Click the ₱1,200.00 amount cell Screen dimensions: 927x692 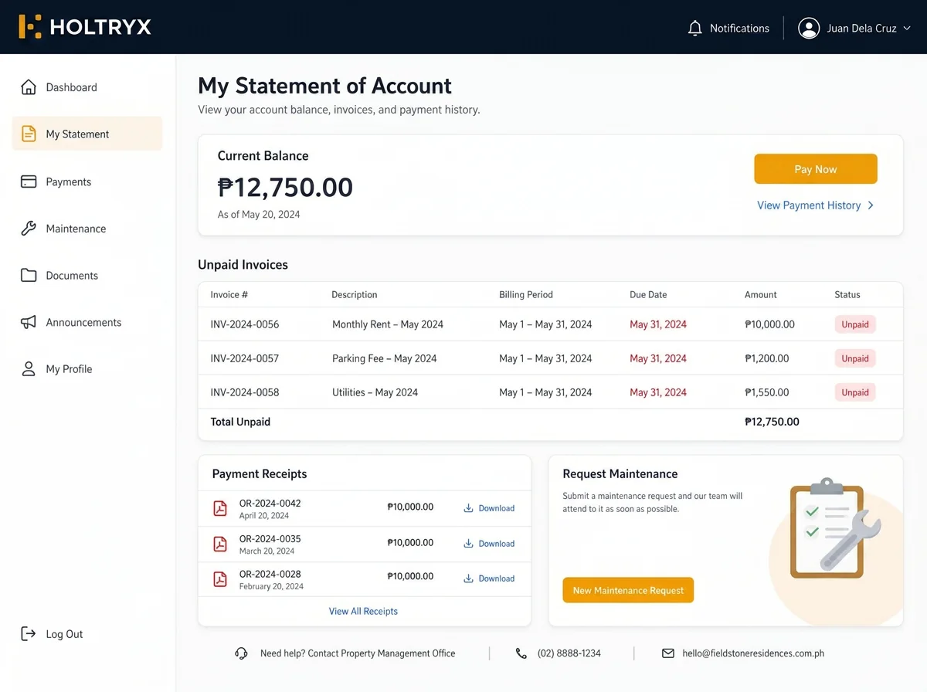point(767,358)
